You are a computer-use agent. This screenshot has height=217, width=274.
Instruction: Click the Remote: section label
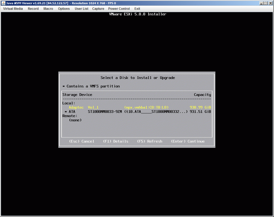click(70, 116)
